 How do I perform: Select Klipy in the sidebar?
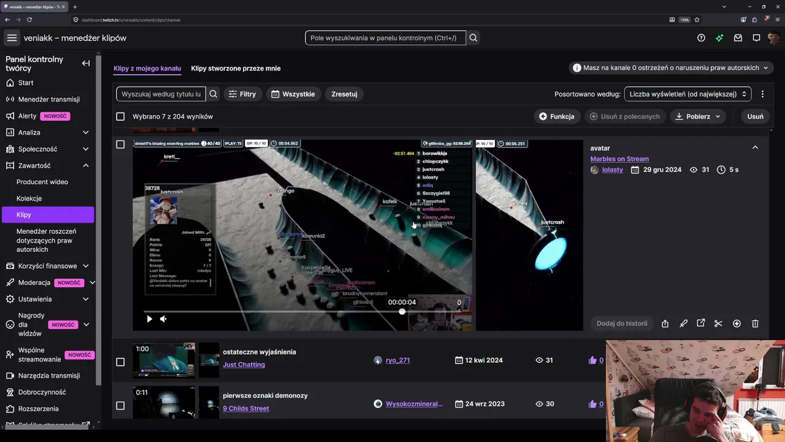pyautogui.click(x=48, y=215)
